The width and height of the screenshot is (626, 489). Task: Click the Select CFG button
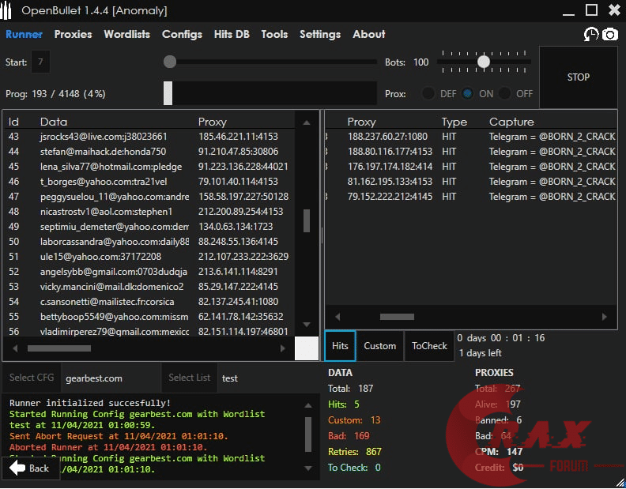point(32,378)
